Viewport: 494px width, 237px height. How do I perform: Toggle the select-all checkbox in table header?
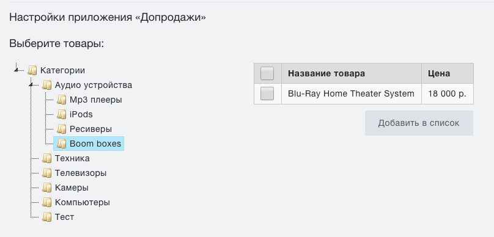[267, 74]
